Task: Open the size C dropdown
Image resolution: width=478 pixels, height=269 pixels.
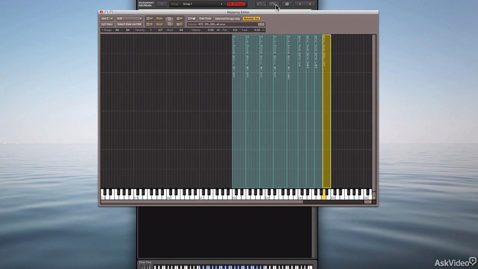Action: coord(107,19)
